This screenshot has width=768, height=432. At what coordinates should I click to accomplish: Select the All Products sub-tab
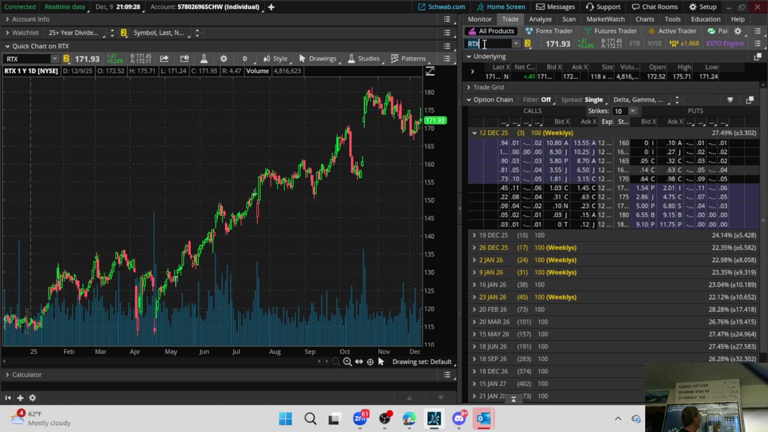coord(491,31)
